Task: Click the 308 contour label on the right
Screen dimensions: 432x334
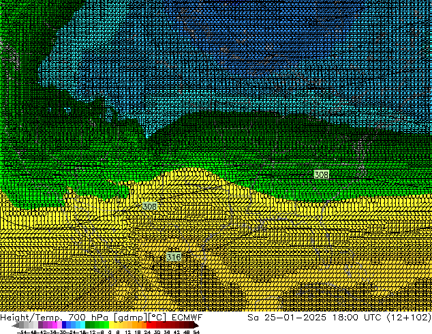Action: 322,174
